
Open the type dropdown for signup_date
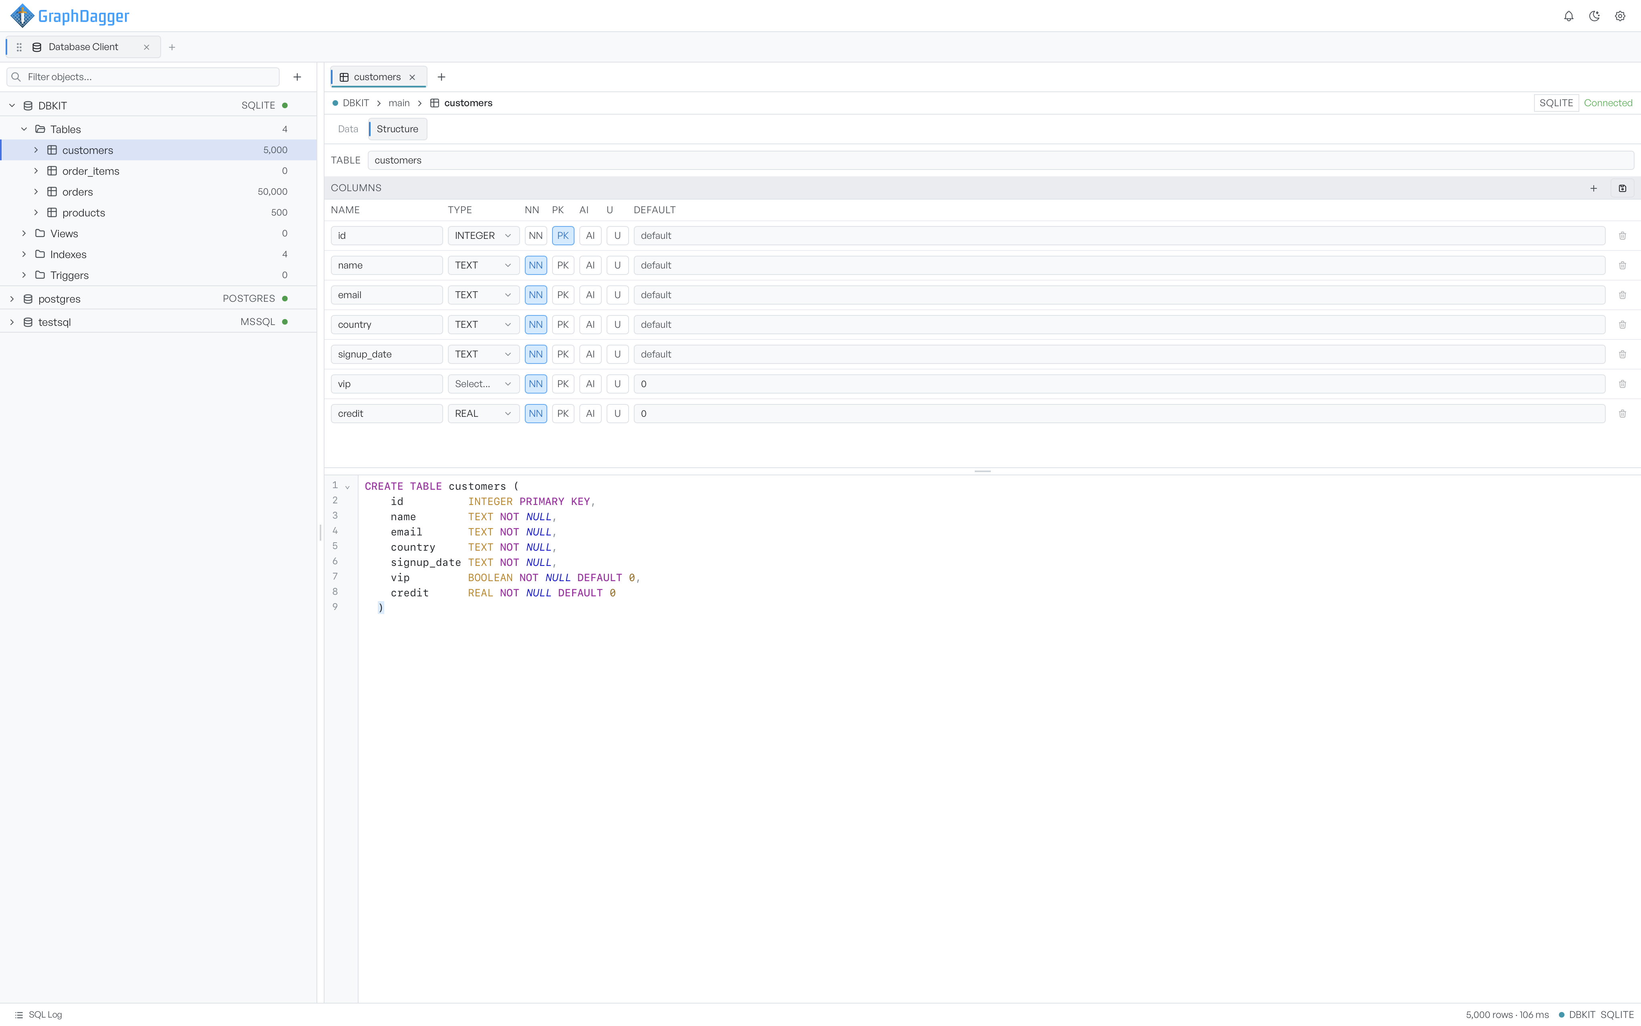click(x=484, y=354)
